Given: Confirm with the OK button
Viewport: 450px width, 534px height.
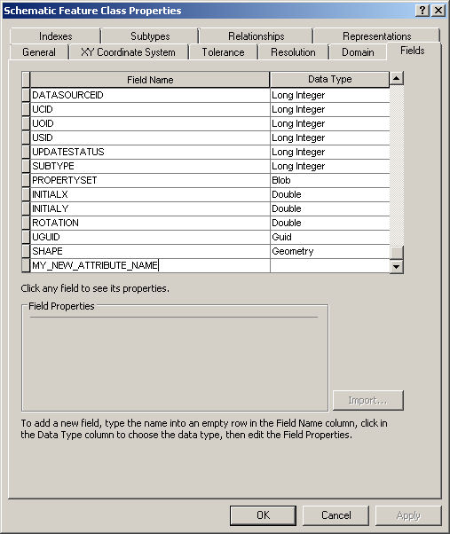Looking at the screenshot, I should coord(263,515).
